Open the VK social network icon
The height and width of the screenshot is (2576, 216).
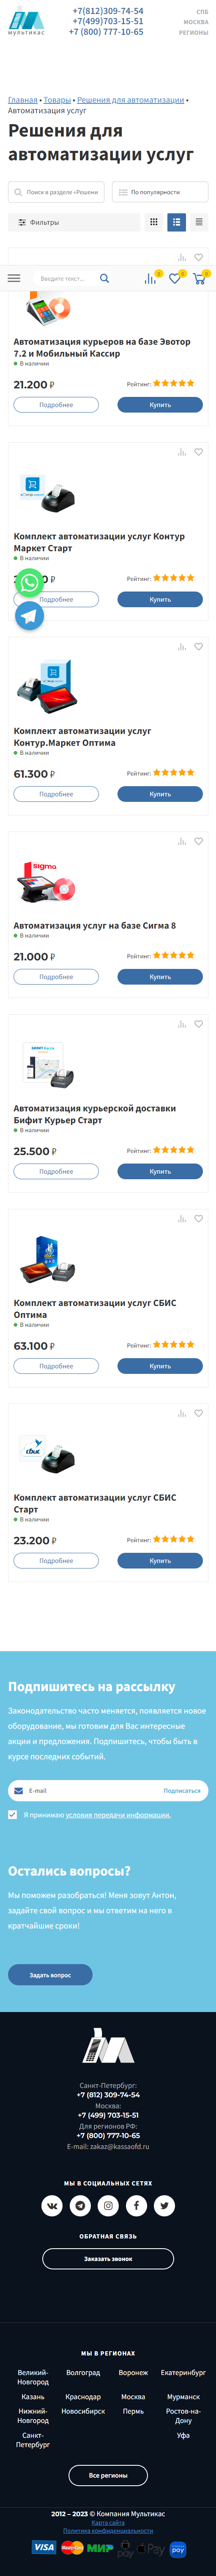click(x=52, y=2205)
